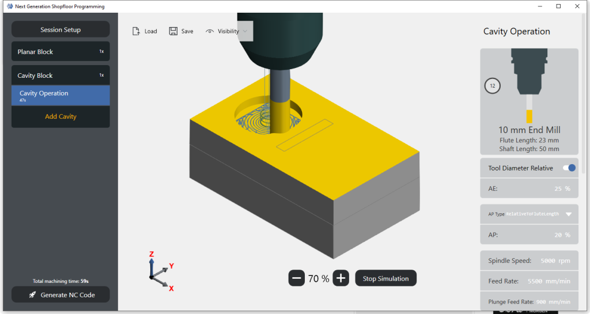Open Session Setup

point(60,30)
